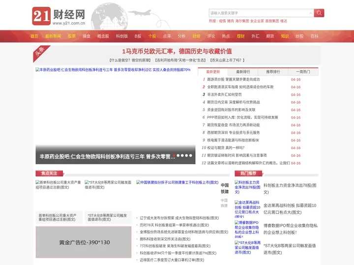354x265 pixels.
Task: Open list item PPP项目如何入库
Action: pyautogui.click(x=242, y=117)
